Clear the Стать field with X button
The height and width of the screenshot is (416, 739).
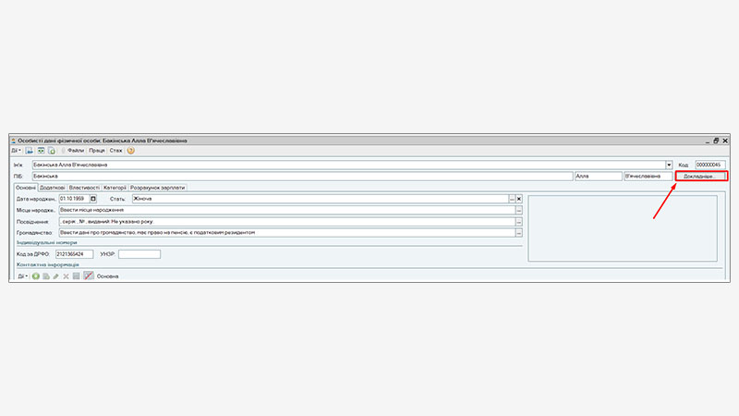(x=519, y=199)
